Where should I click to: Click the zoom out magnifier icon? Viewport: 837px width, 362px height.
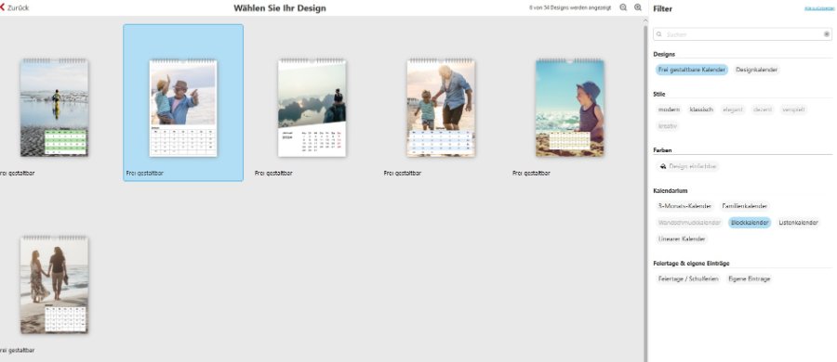(x=623, y=8)
